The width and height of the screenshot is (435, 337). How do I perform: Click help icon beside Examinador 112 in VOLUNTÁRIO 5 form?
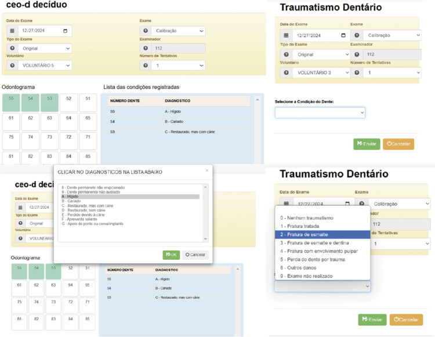(146, 49)
